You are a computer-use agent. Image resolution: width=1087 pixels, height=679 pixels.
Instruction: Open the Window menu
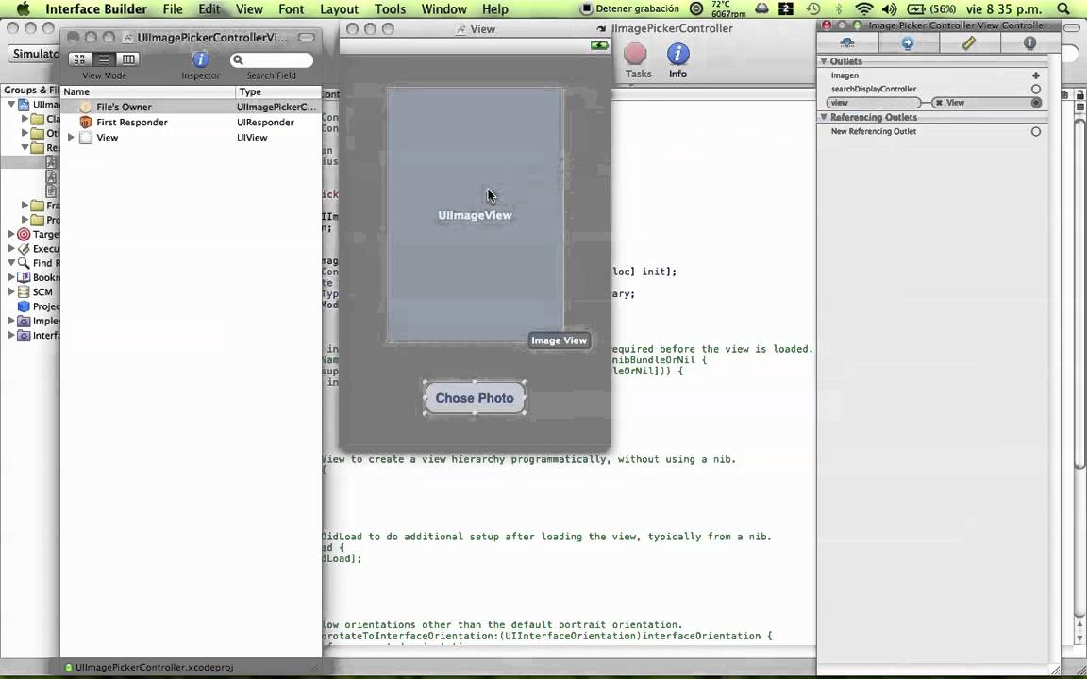443,9
